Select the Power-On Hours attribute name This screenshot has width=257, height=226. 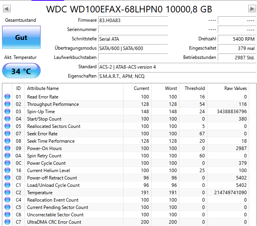[44, 148]
